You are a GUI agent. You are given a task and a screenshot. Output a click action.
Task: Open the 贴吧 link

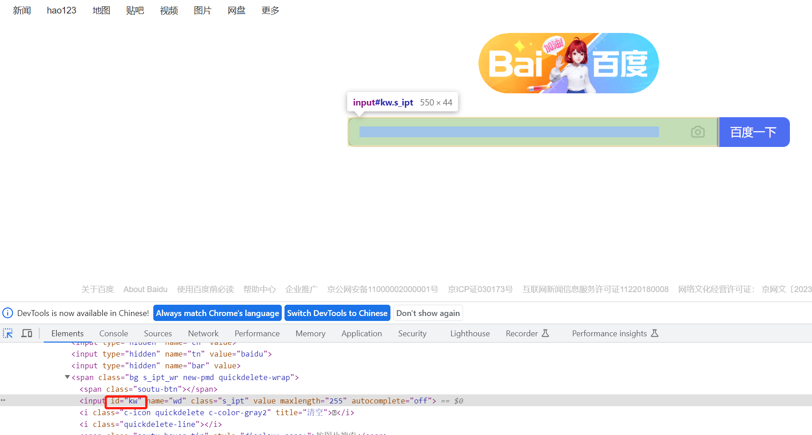tap(135, 10)
